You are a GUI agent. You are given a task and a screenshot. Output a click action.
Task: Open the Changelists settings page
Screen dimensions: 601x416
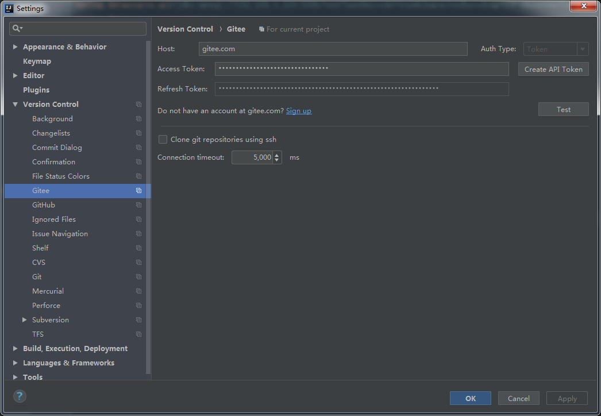click(x=51, y=133)
